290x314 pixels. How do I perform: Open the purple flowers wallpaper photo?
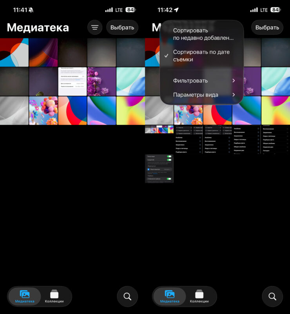[101, 81]
